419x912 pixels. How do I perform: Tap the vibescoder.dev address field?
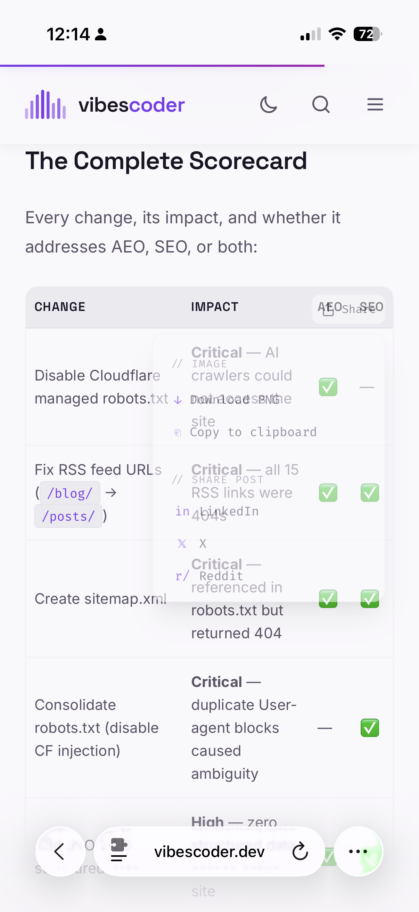(x=209, y=851)
